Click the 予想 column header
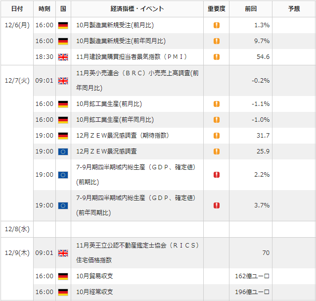This screenshot has height=301, width=316. coord(294,9)
